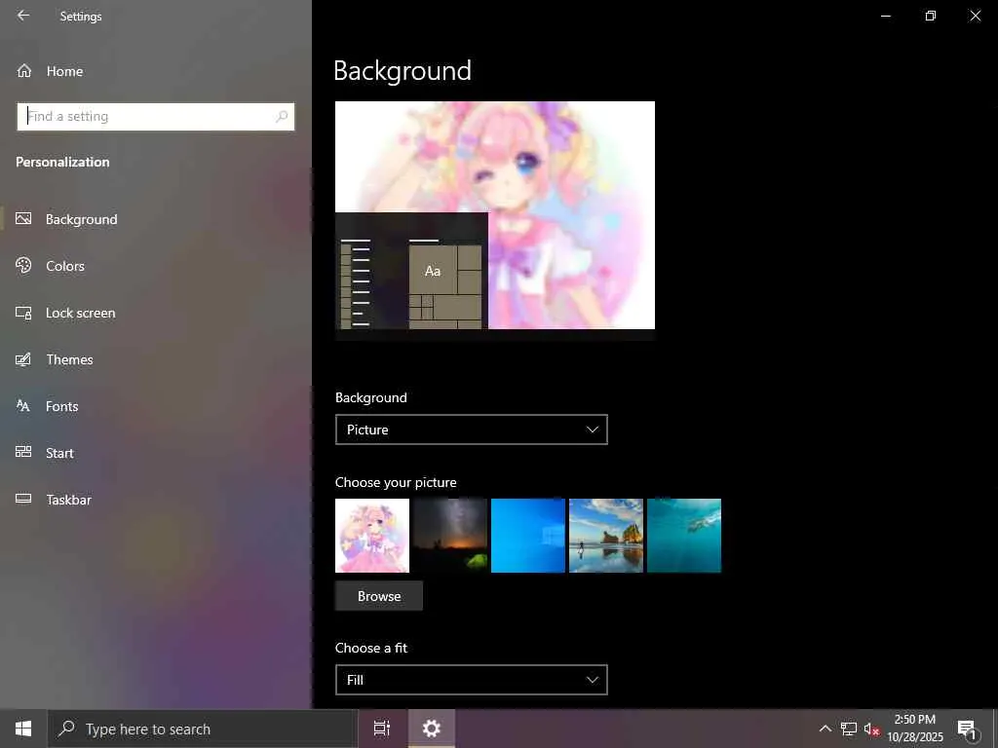Viewport: 998px width, 748px height.
Task: Click the taskbar search magnifier icon
Action: click(x=67, y=729)
